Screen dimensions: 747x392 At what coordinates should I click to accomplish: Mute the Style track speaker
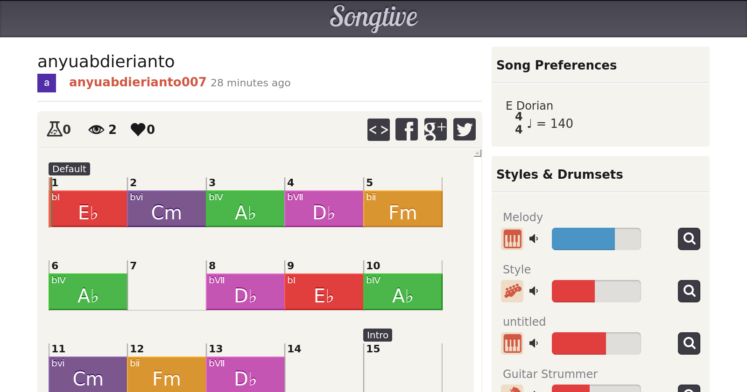point(534,291)
